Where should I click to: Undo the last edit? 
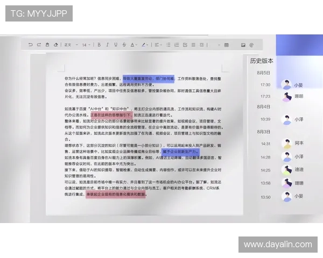coord(31,45)
